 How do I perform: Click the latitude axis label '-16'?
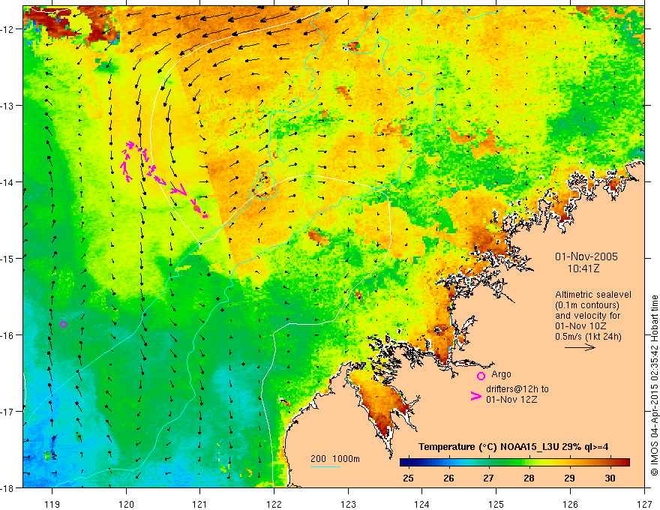[x=7, y=335]
